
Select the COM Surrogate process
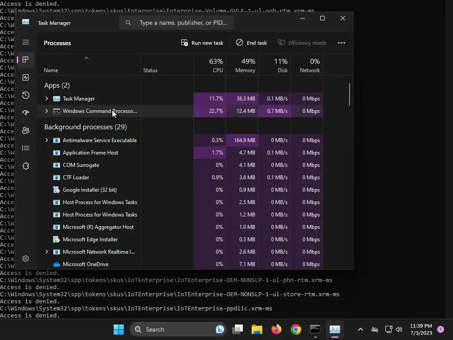coord(180,165)
